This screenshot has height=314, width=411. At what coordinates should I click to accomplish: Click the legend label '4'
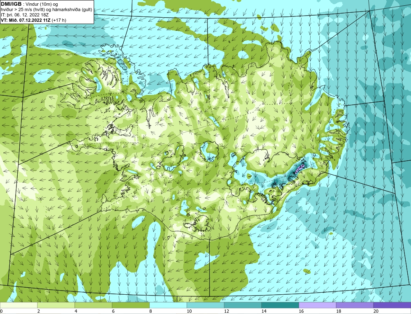click(x=76, y=311)
